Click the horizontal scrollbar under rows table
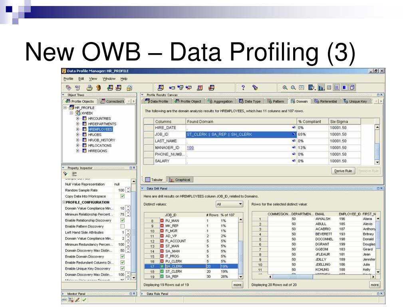This screenshot has width=409, height=307. click(x=322, y=277)
